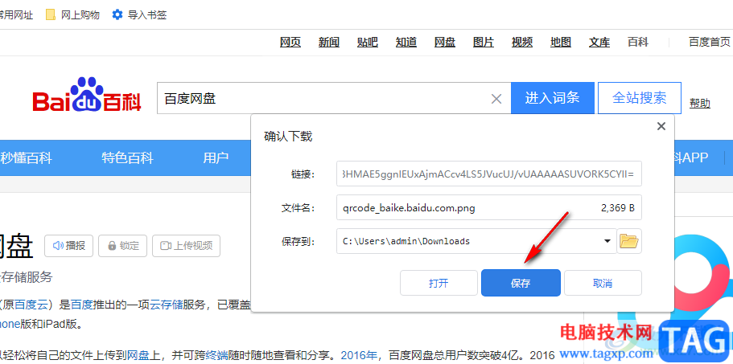
Task: Open the 百度云 article link
Action: 32,305
